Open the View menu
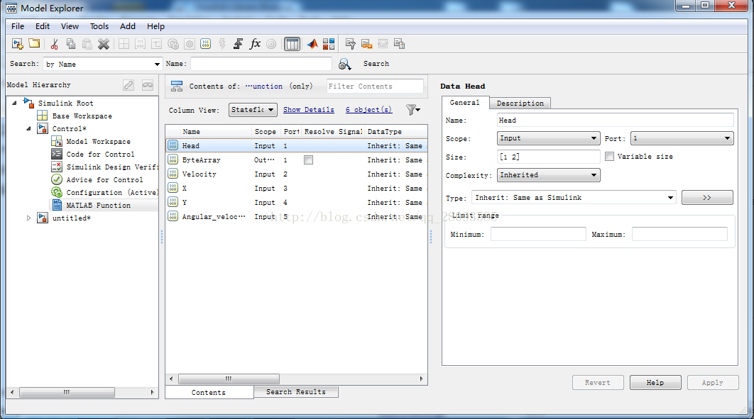 click(x=70, y=26)
